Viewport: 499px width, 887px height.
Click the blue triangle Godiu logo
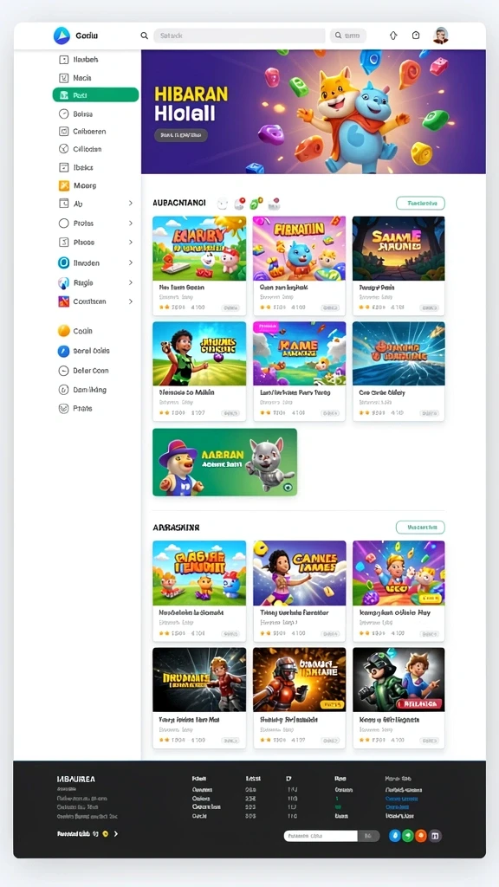pyautogui.click(x=62, y=36)
